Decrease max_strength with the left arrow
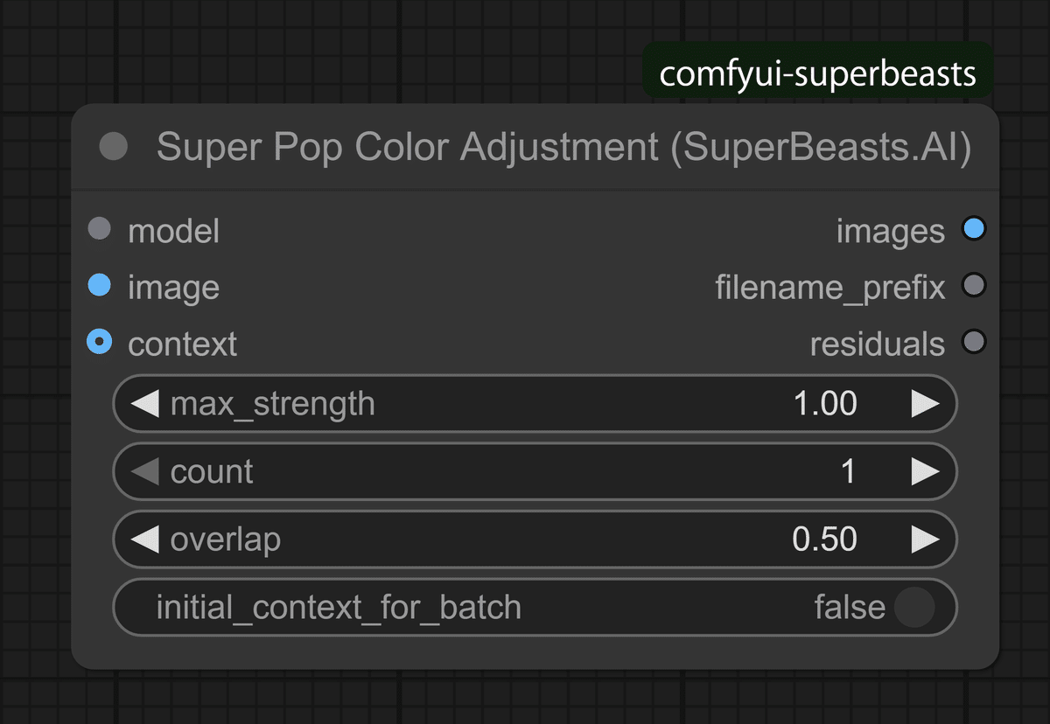This screenshot has width=1050, height=724. pyautogui.click(x=144, y=403)
